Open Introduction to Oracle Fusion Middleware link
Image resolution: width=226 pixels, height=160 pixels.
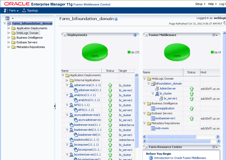click(180, 158)
